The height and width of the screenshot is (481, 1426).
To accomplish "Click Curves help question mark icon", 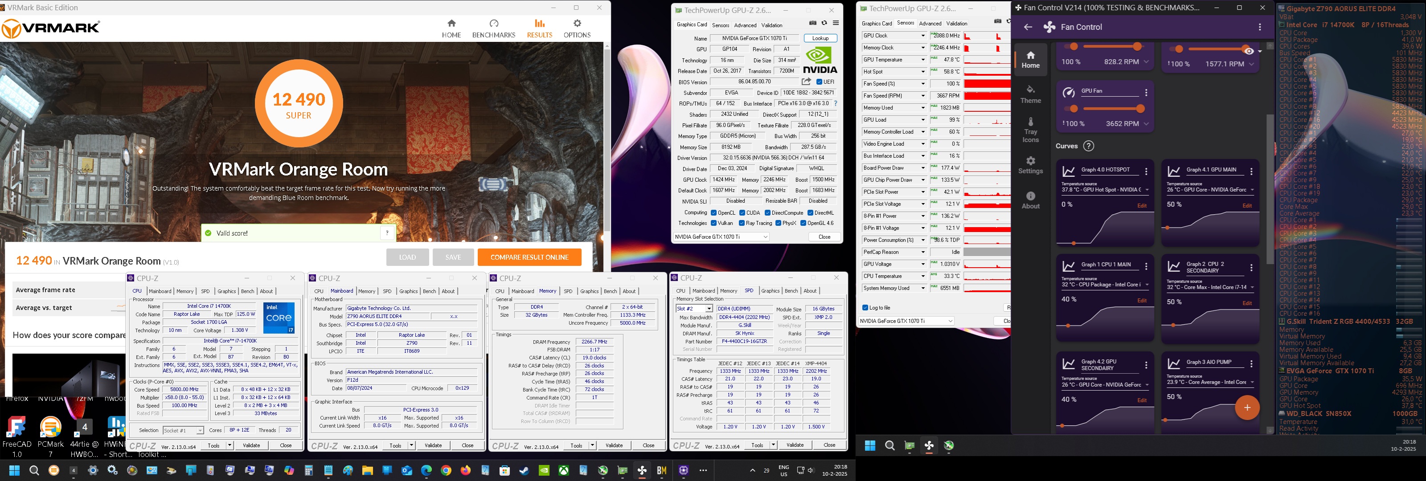I will 1088,146.
